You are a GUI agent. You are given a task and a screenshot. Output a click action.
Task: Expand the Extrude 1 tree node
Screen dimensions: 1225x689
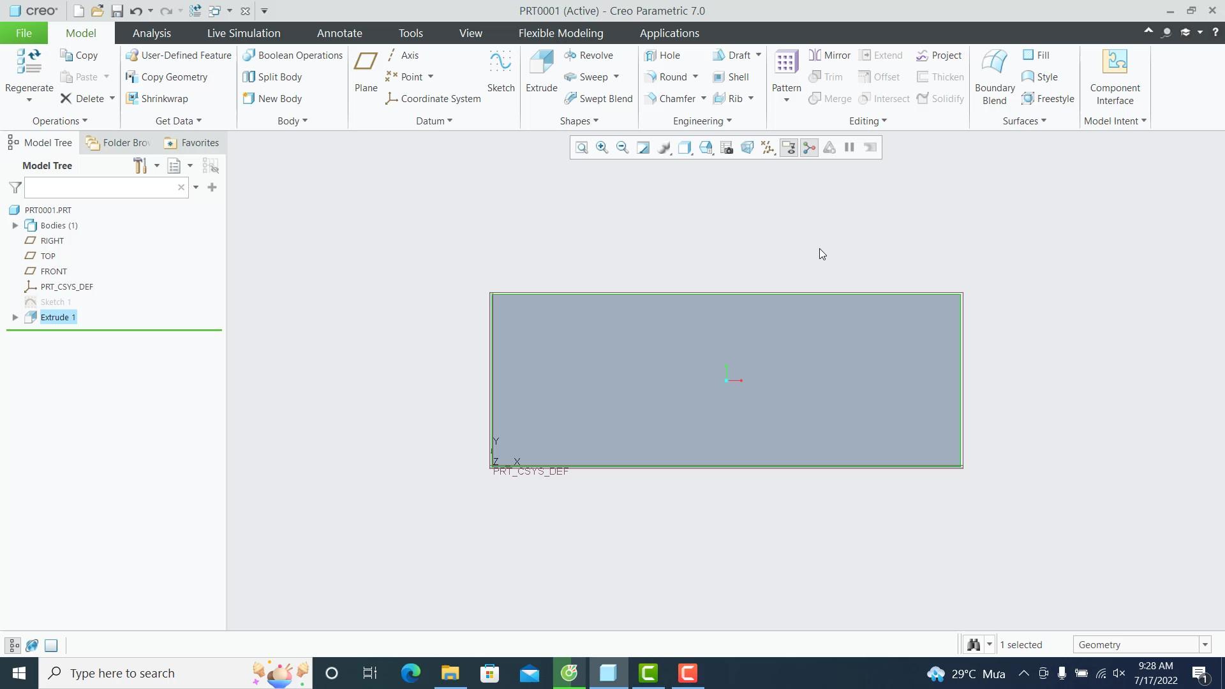pyautogui.click(x=15, y=317)
